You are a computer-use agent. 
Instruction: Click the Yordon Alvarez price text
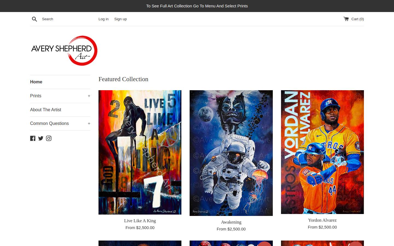[x=322, y=227]
